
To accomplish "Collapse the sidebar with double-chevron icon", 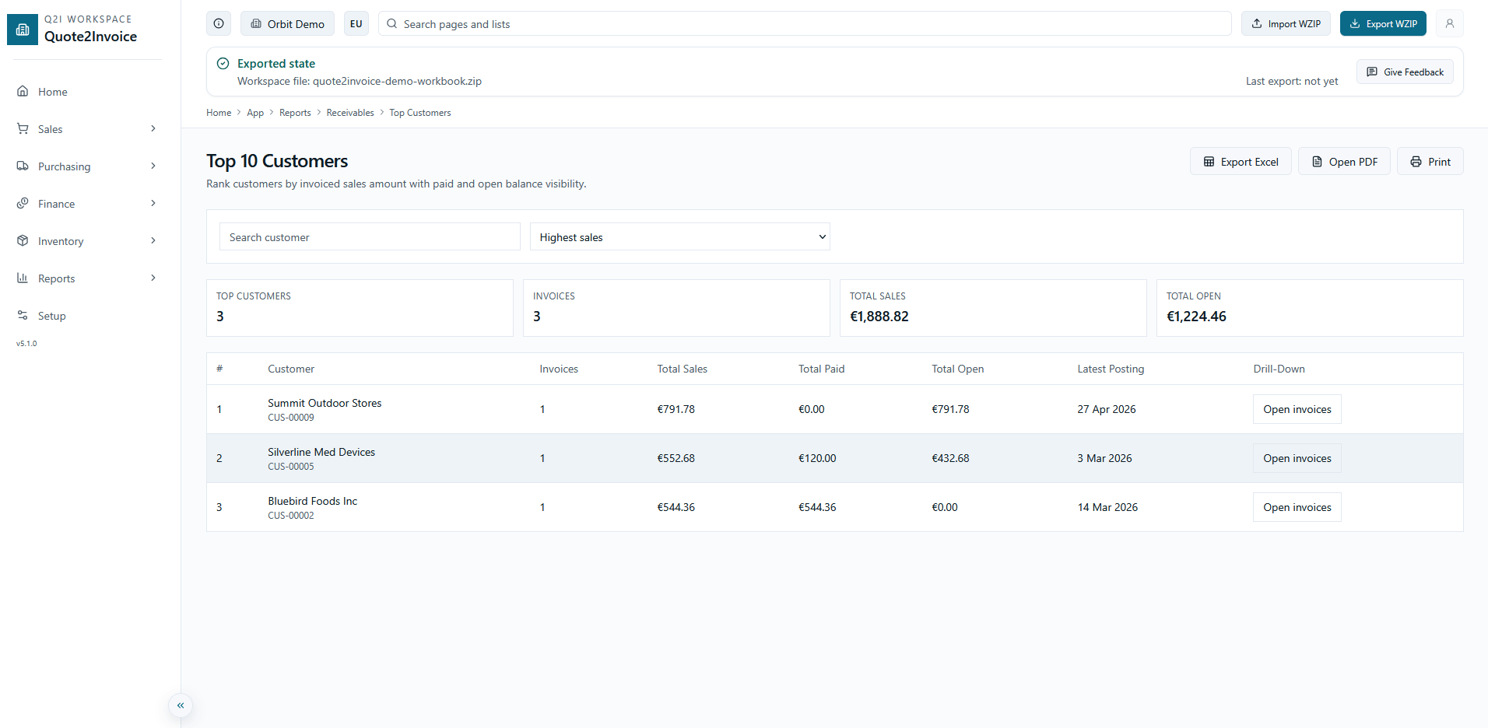I will click(181, 705).
